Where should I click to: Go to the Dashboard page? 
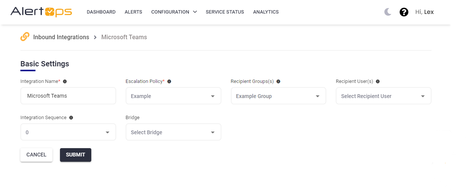[x=101, y=12]
